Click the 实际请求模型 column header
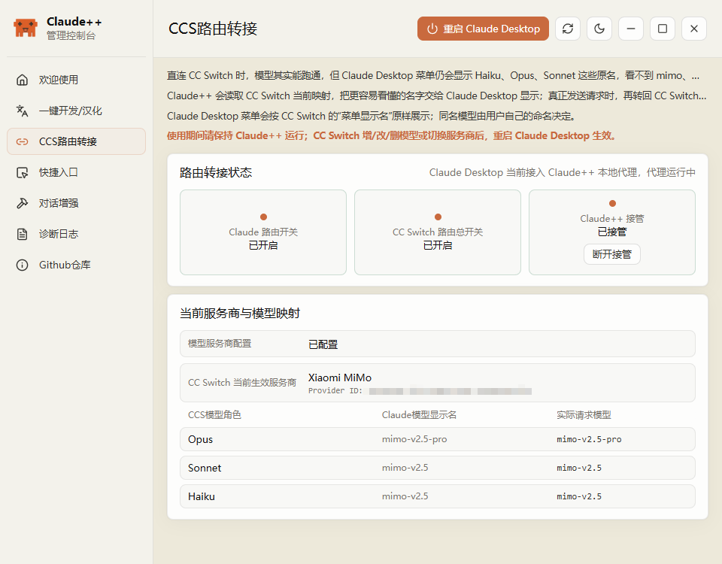This screenshot has width=722, height=564. pyautogui.click(x=584, y=415)
